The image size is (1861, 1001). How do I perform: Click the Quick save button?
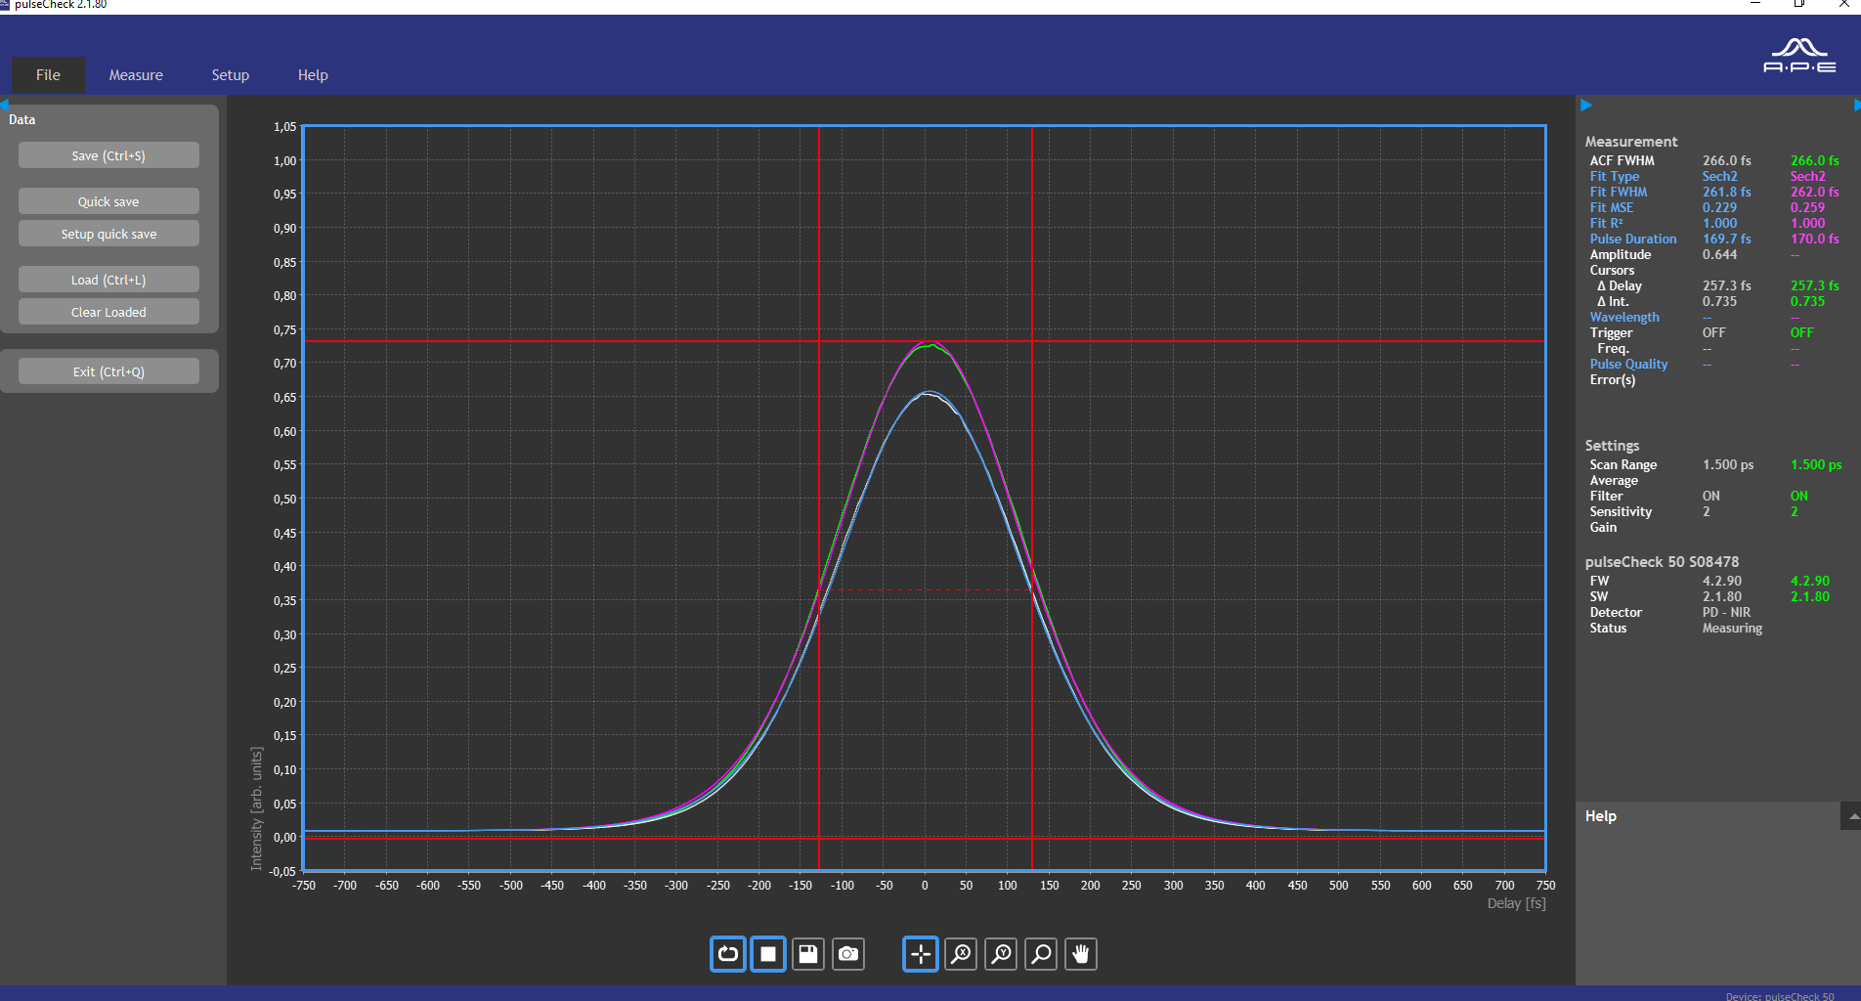click(x=108, y=201)
